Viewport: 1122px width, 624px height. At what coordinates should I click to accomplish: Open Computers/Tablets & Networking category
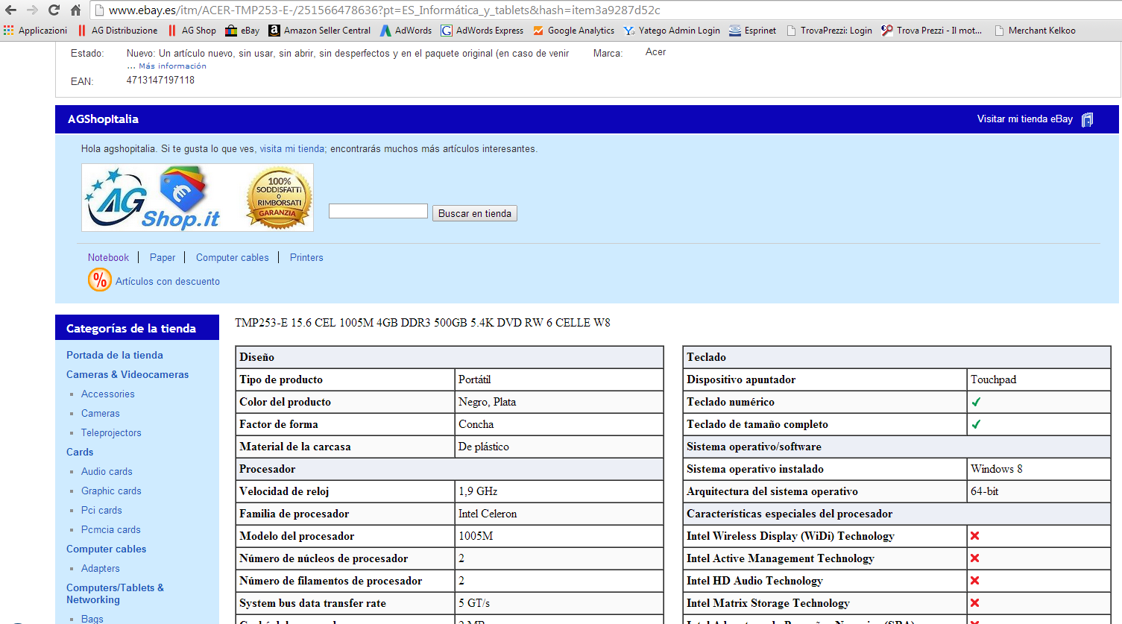115,593
